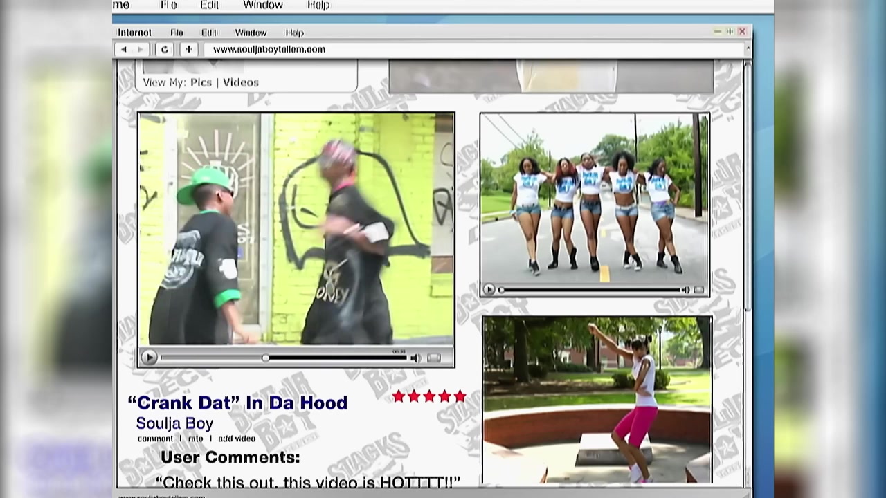886x498 pixels.
Task: Click the main video's seek bar handle
Action: 266,358
